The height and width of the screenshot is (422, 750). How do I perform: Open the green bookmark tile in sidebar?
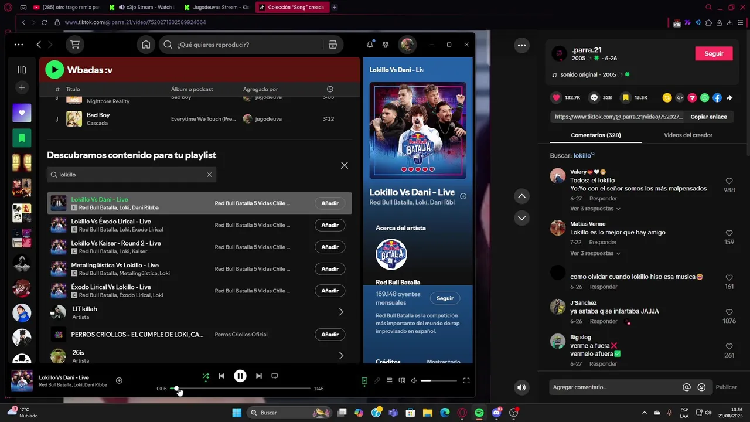point(22,138)
